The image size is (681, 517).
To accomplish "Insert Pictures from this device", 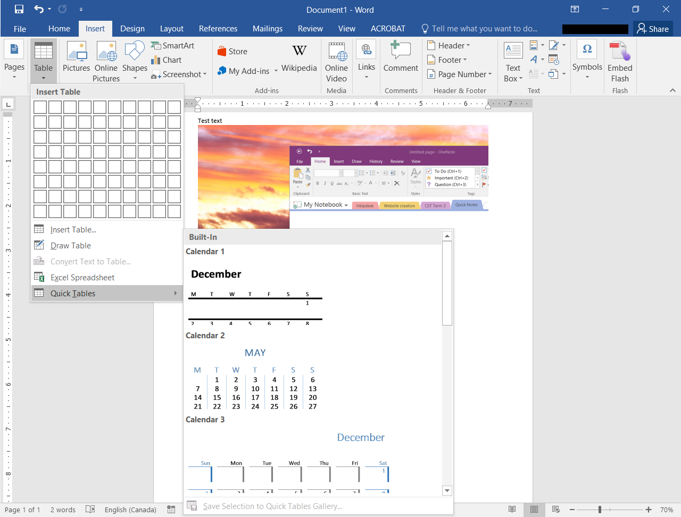I will [76, 60].
